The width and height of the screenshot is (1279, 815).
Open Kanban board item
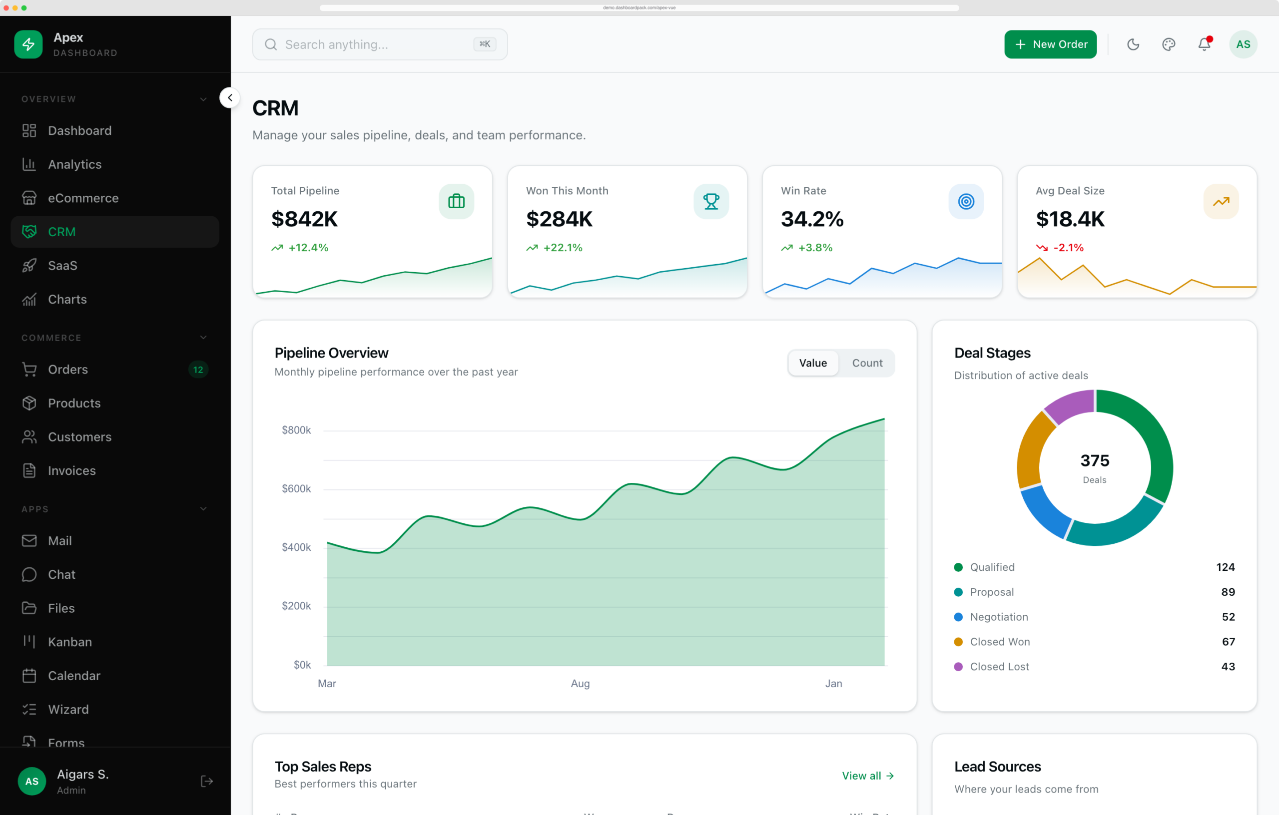coord(115,642)
